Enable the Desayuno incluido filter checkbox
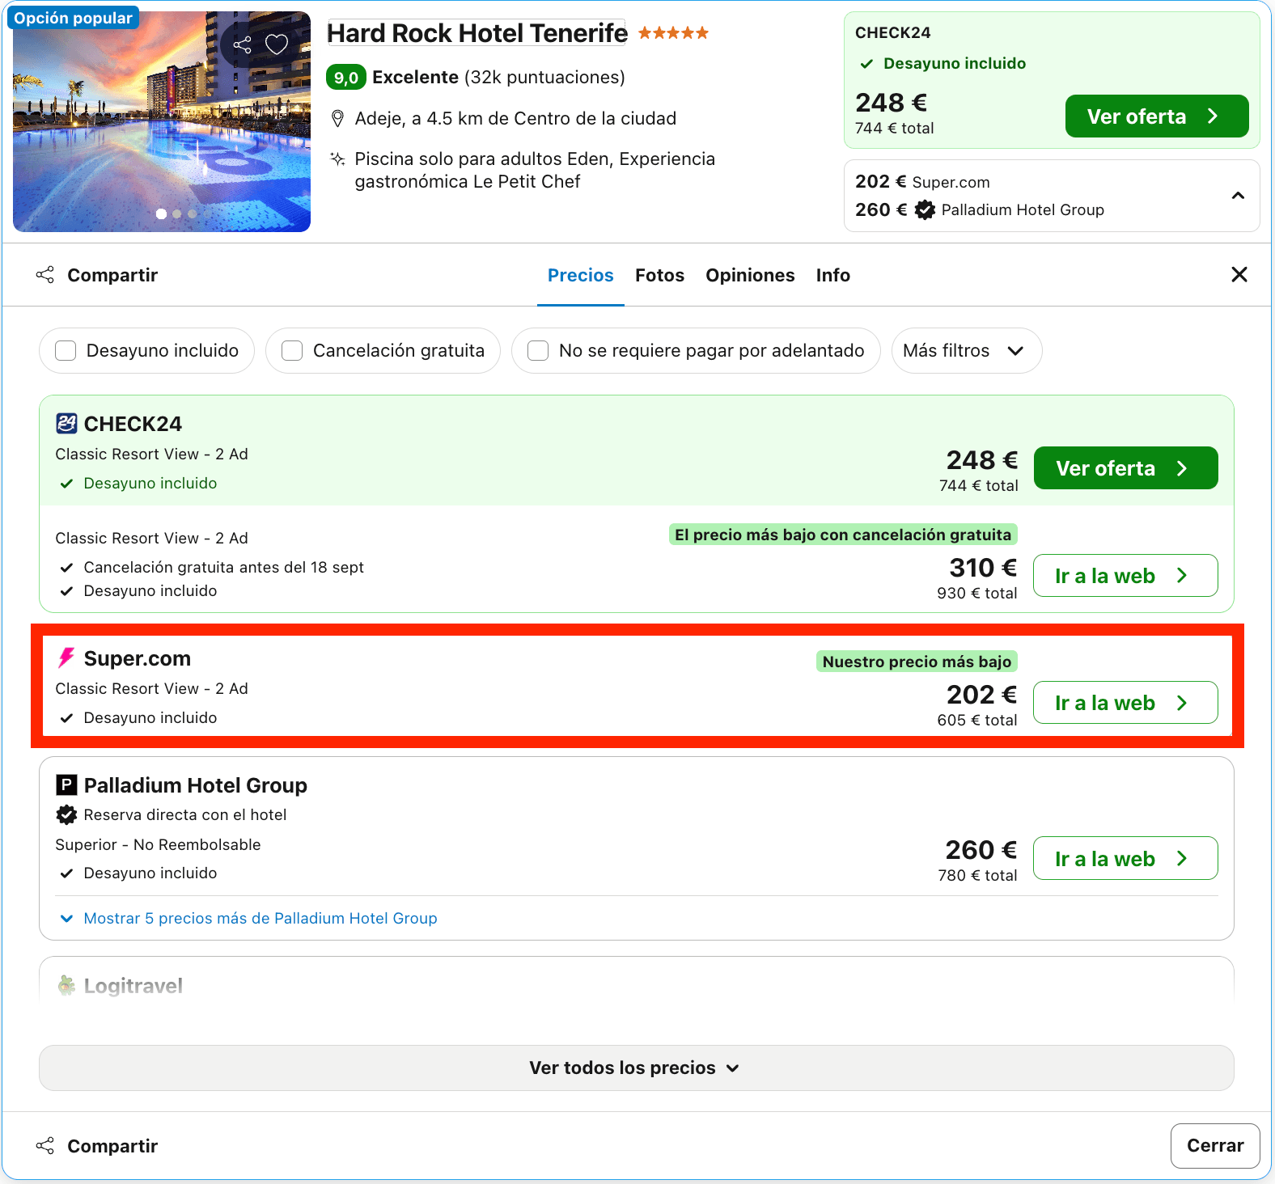 pos(66,350)
